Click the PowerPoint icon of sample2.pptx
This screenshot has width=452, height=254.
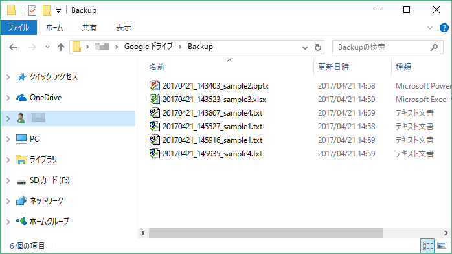pos(155,85)
